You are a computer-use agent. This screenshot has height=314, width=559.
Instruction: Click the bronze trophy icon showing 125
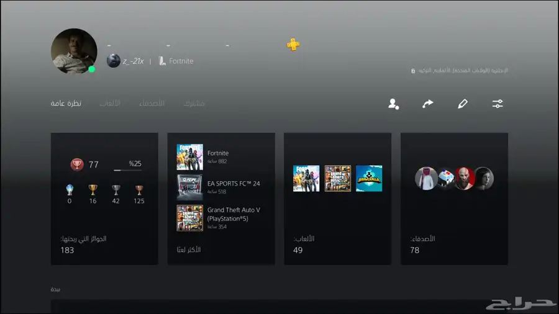[x=139, y=190]
